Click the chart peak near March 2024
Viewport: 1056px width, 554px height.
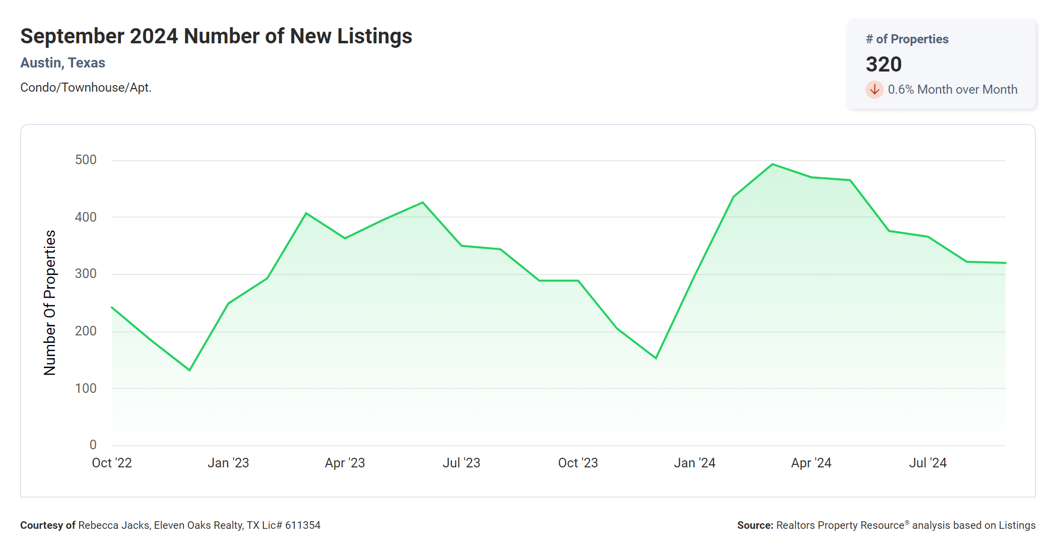[x=772, y=164]
